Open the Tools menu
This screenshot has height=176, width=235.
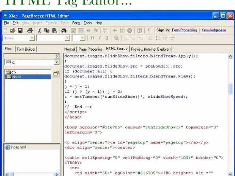(x=88, y=23)
